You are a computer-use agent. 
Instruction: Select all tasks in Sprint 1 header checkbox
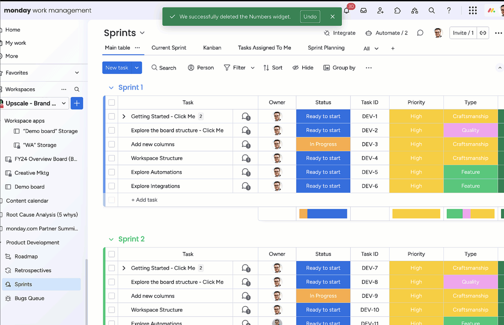tap(112, 102)
